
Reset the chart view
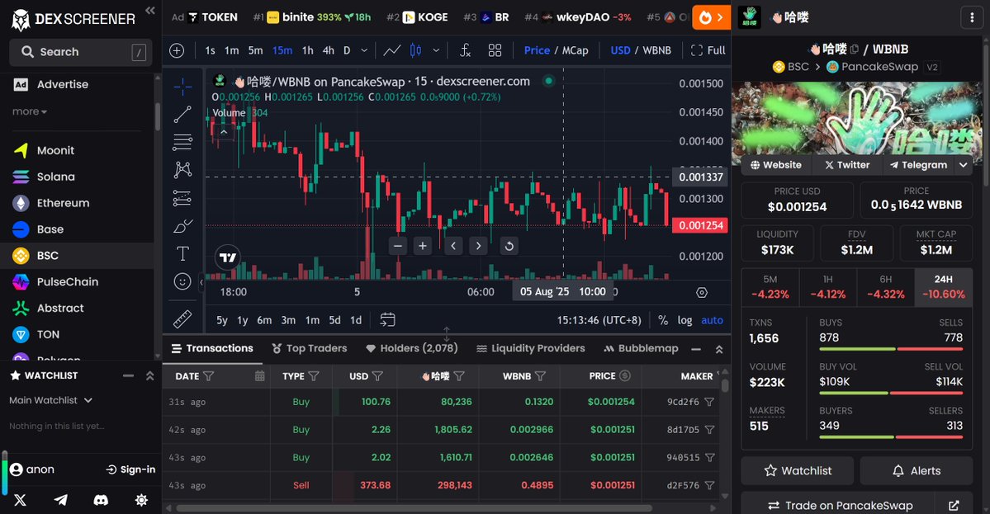pos(509,246)
